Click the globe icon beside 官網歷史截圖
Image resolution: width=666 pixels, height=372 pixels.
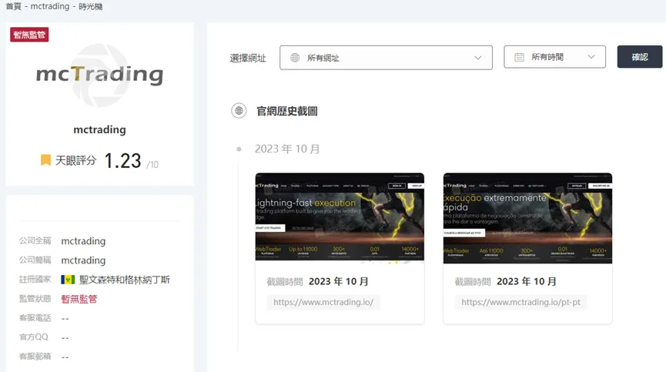239,111
